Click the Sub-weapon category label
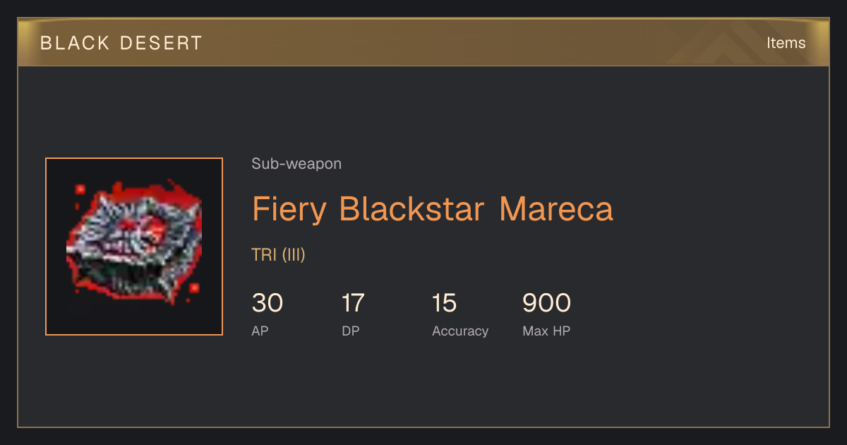Image resolution: width=847 pixels, height=445 pixels. [296, 164]
